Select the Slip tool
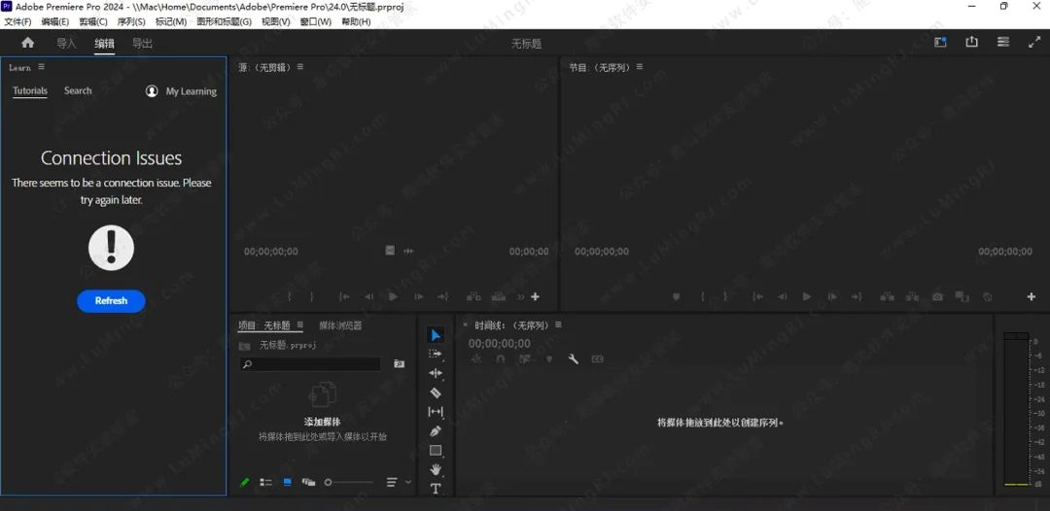 [436, 412]
